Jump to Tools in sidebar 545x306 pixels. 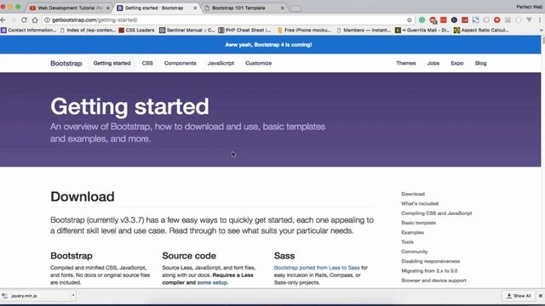407,241
